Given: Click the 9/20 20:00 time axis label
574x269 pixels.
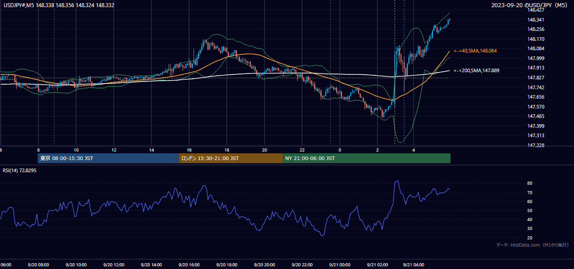Looking at the screenshot, I should [264, 265].
